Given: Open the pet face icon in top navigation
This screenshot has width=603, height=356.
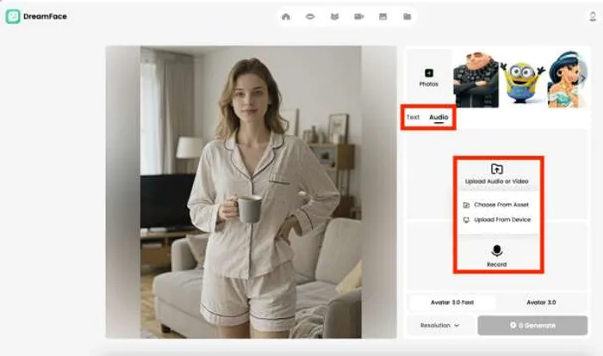Looking at the screenshot, I should [334, 16].
